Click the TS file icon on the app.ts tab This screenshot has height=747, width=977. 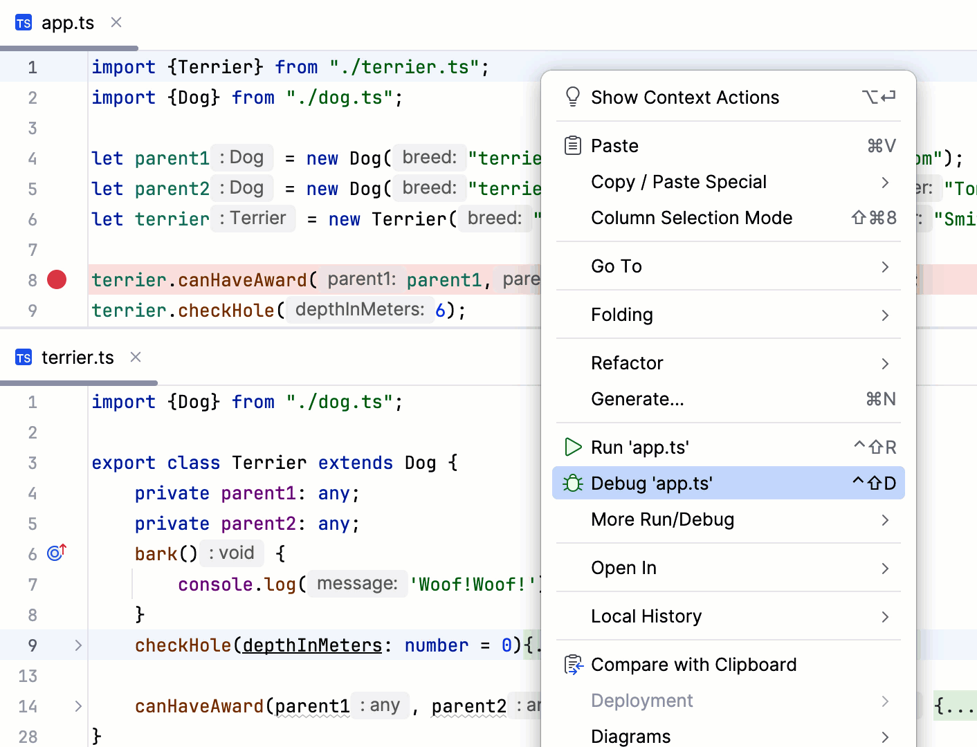pos(23,22)
